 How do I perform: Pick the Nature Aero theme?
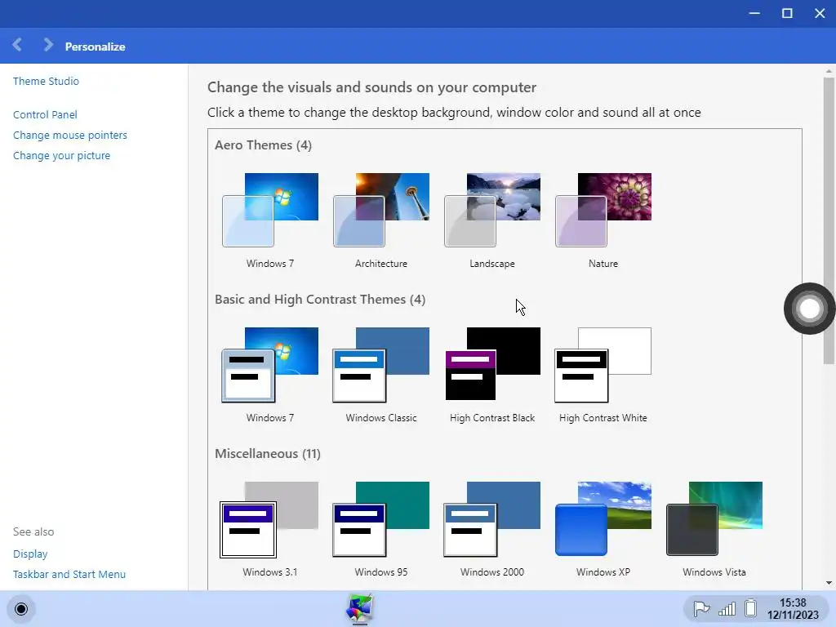tap(603, 220)
